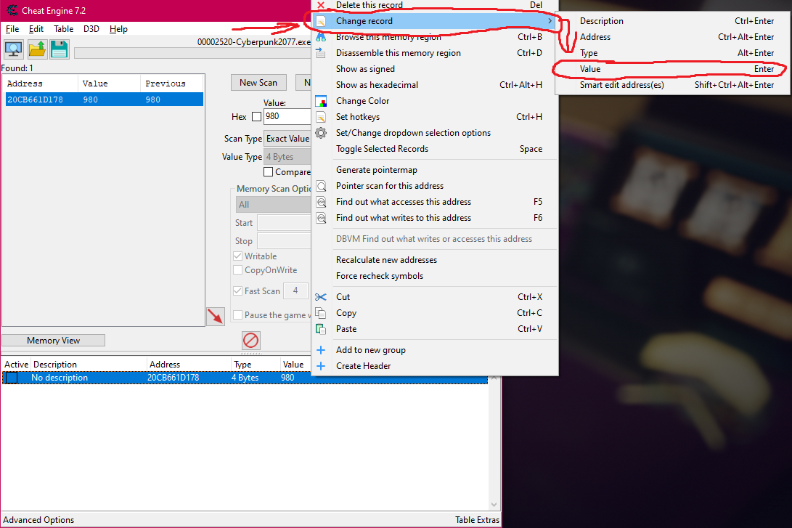Screen dimensions: 792x528
Task: Click Advanced Options
Action: pos(38,520)
